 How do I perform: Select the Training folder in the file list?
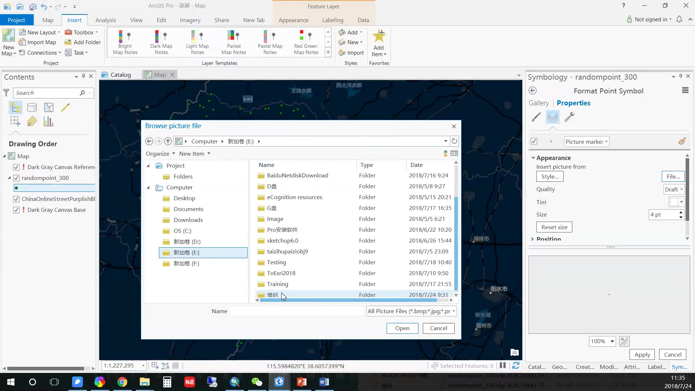coord(278,284)
